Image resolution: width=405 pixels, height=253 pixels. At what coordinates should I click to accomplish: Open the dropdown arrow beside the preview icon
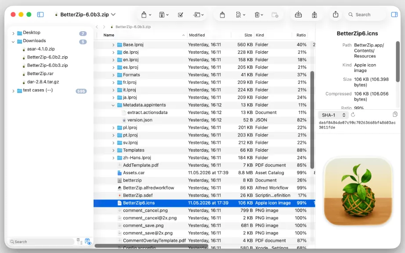[244, 15]
